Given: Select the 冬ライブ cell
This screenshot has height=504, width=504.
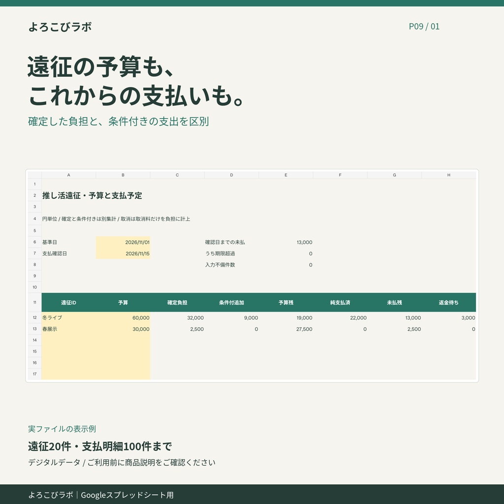Looking at the screenshot, I should (68, 317).
